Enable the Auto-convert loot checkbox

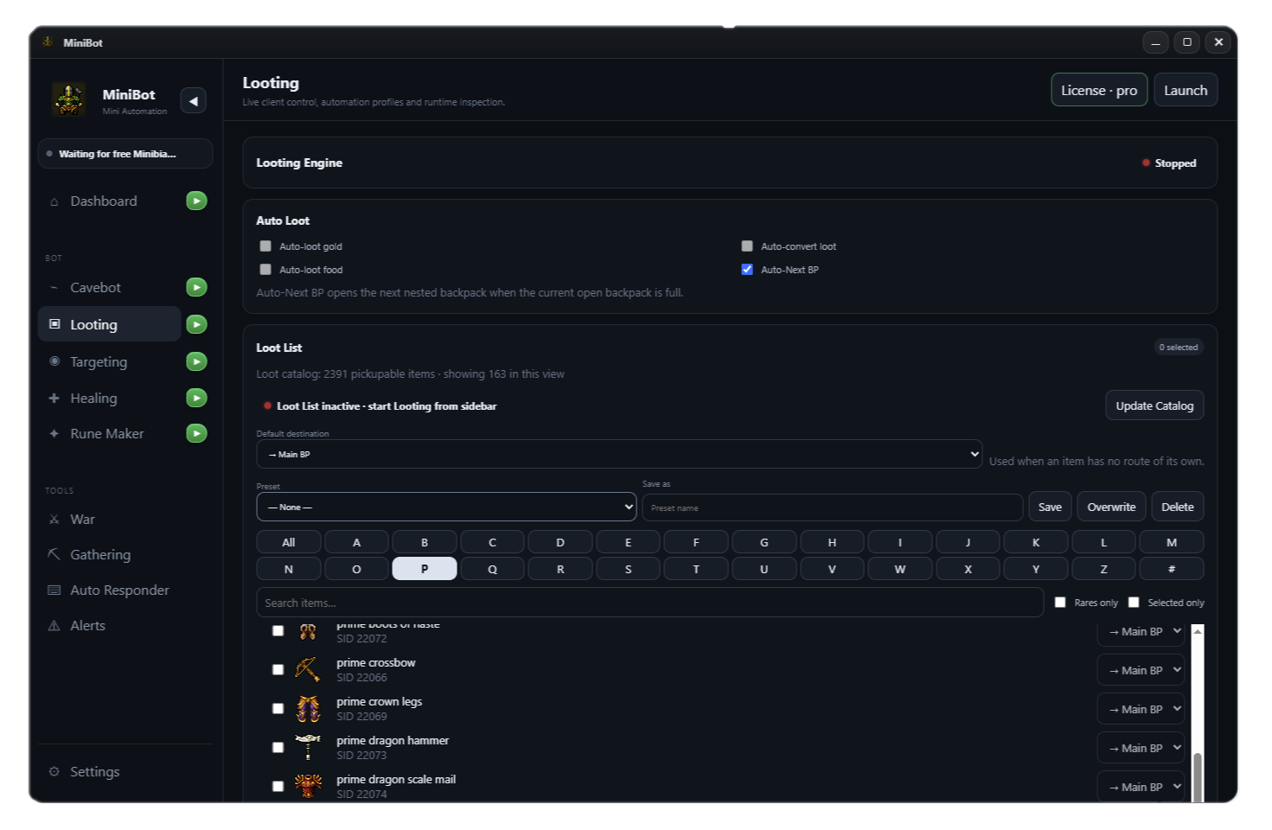[747, 246]
